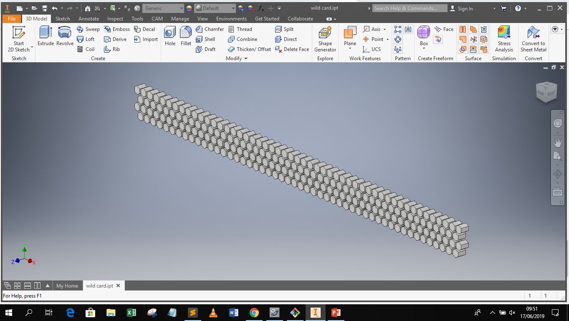This screenshot has height=321, width=569.
Task: Expand the Axis options arrow
Action: pos(384,29)
